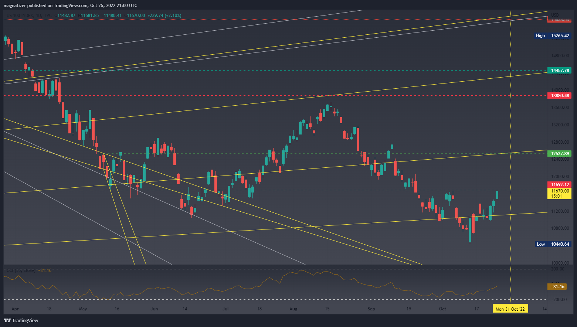This screenshot has width=577, height=327.
Task: Click the high price value 11681.85
Action: [91, 16]
